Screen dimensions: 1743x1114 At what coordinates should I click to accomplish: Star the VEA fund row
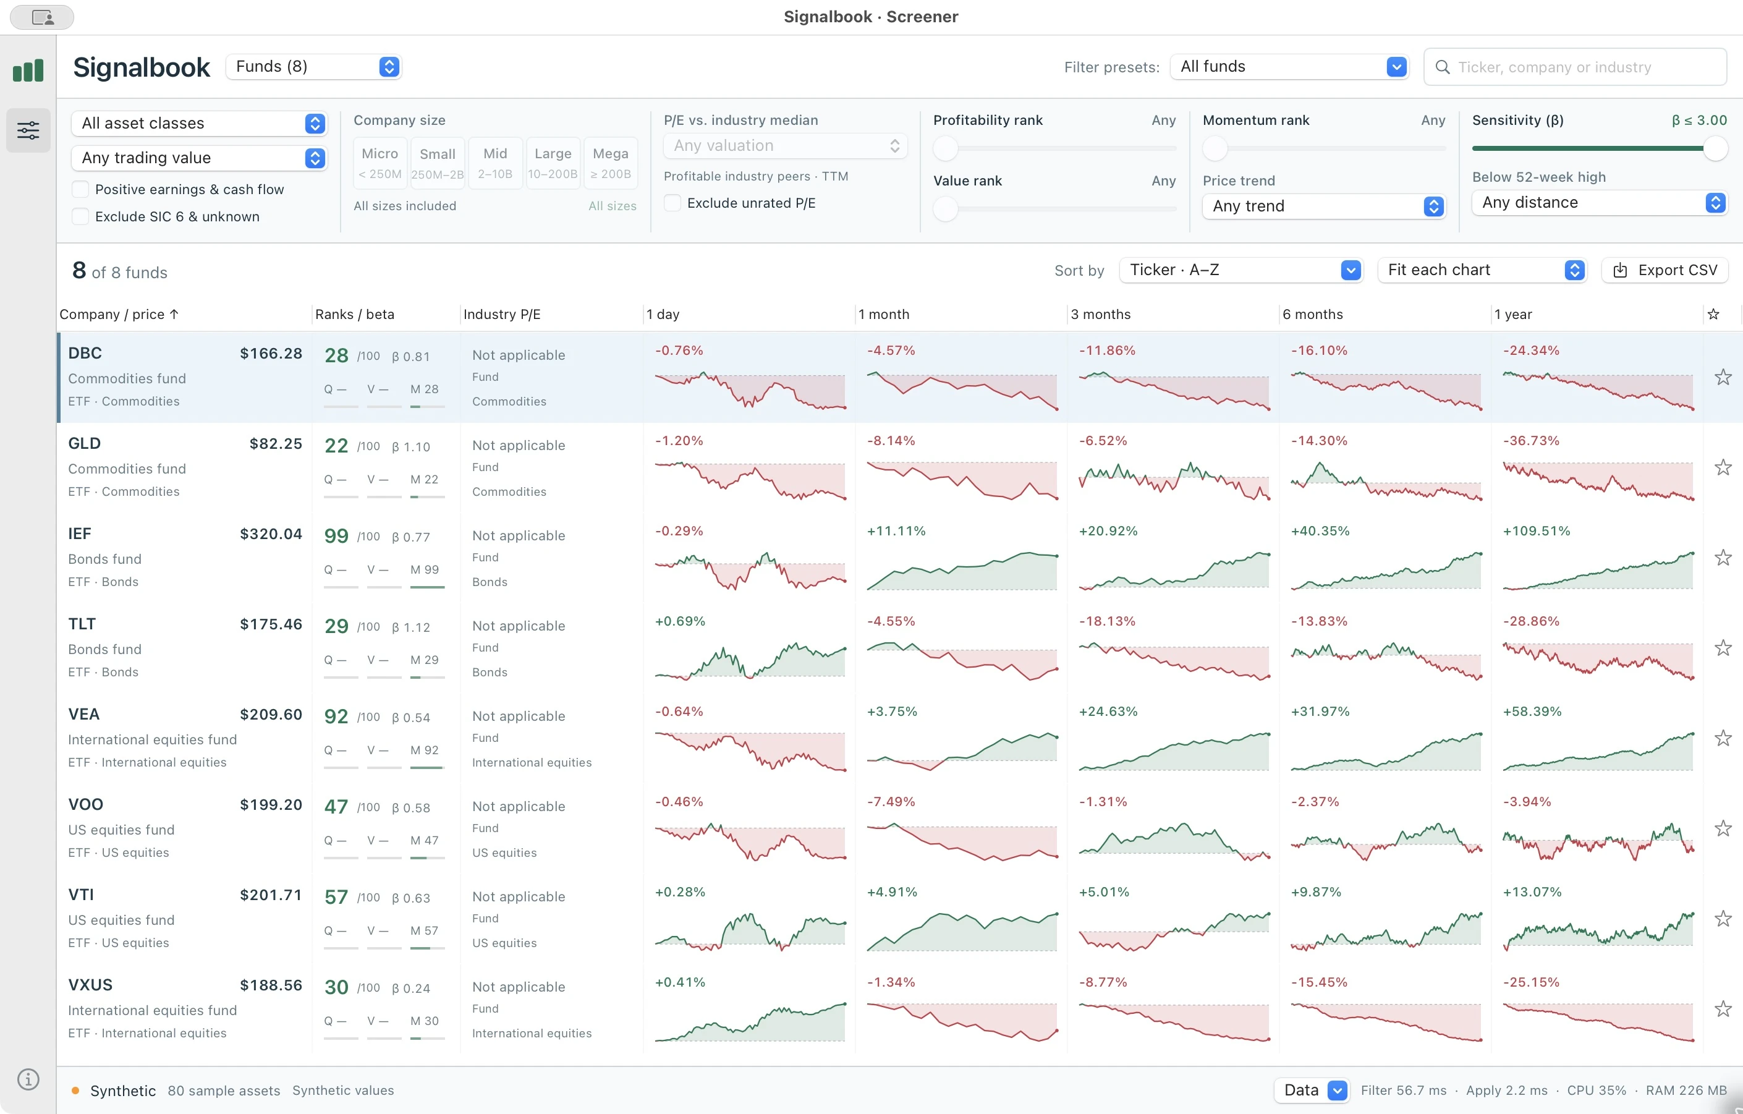1723,738
